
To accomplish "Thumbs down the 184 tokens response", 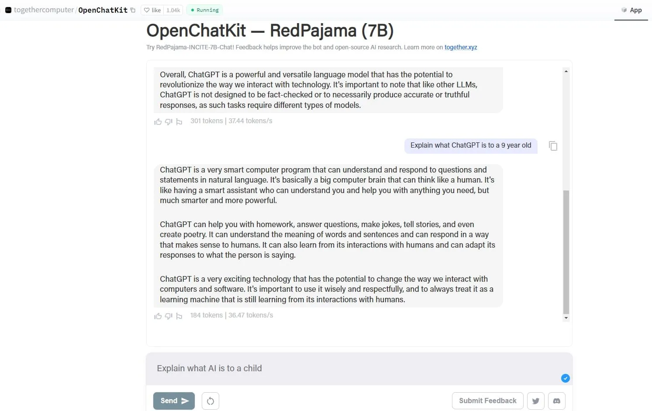I will pyautogui.click(x=169, y=316).
